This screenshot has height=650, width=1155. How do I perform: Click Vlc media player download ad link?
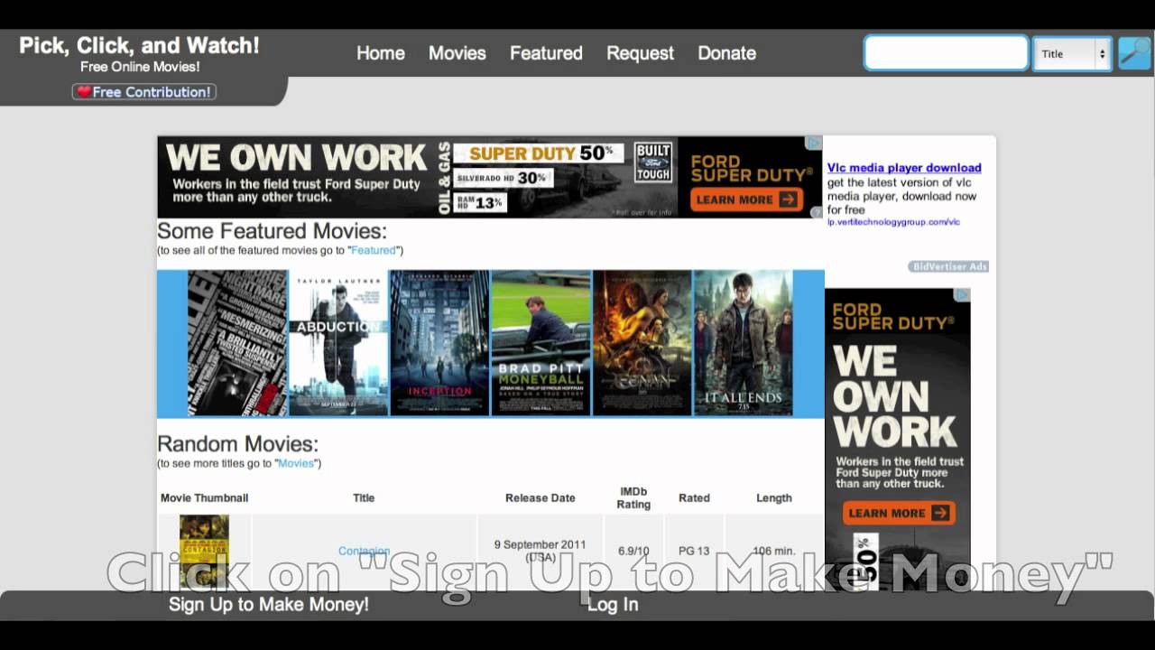pyautogui.click(x=904, y=168)
